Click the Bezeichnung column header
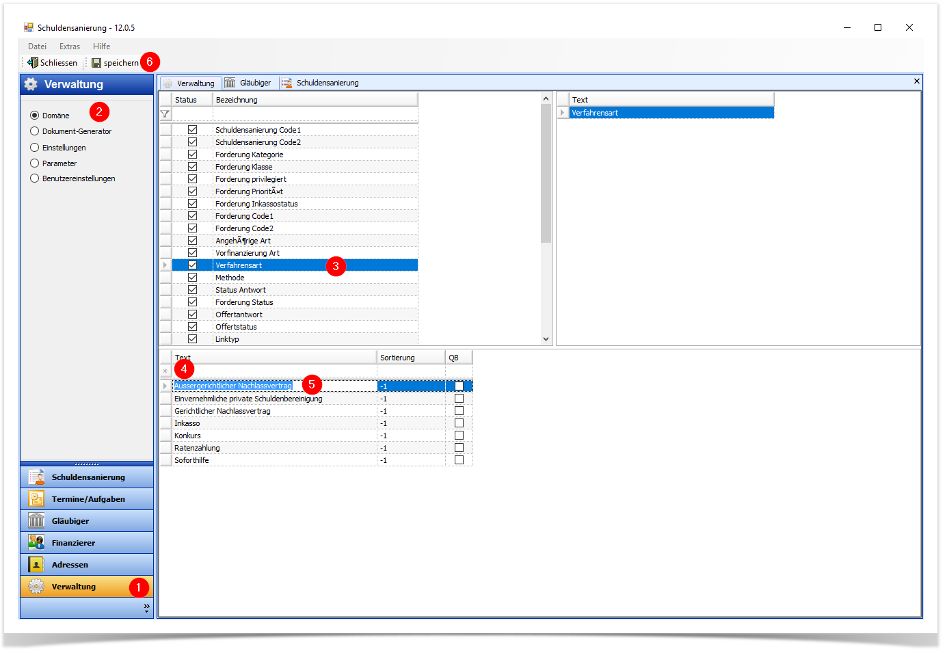Image resolution: width=947 pixels, height=653 pixels. coord(315,100)
